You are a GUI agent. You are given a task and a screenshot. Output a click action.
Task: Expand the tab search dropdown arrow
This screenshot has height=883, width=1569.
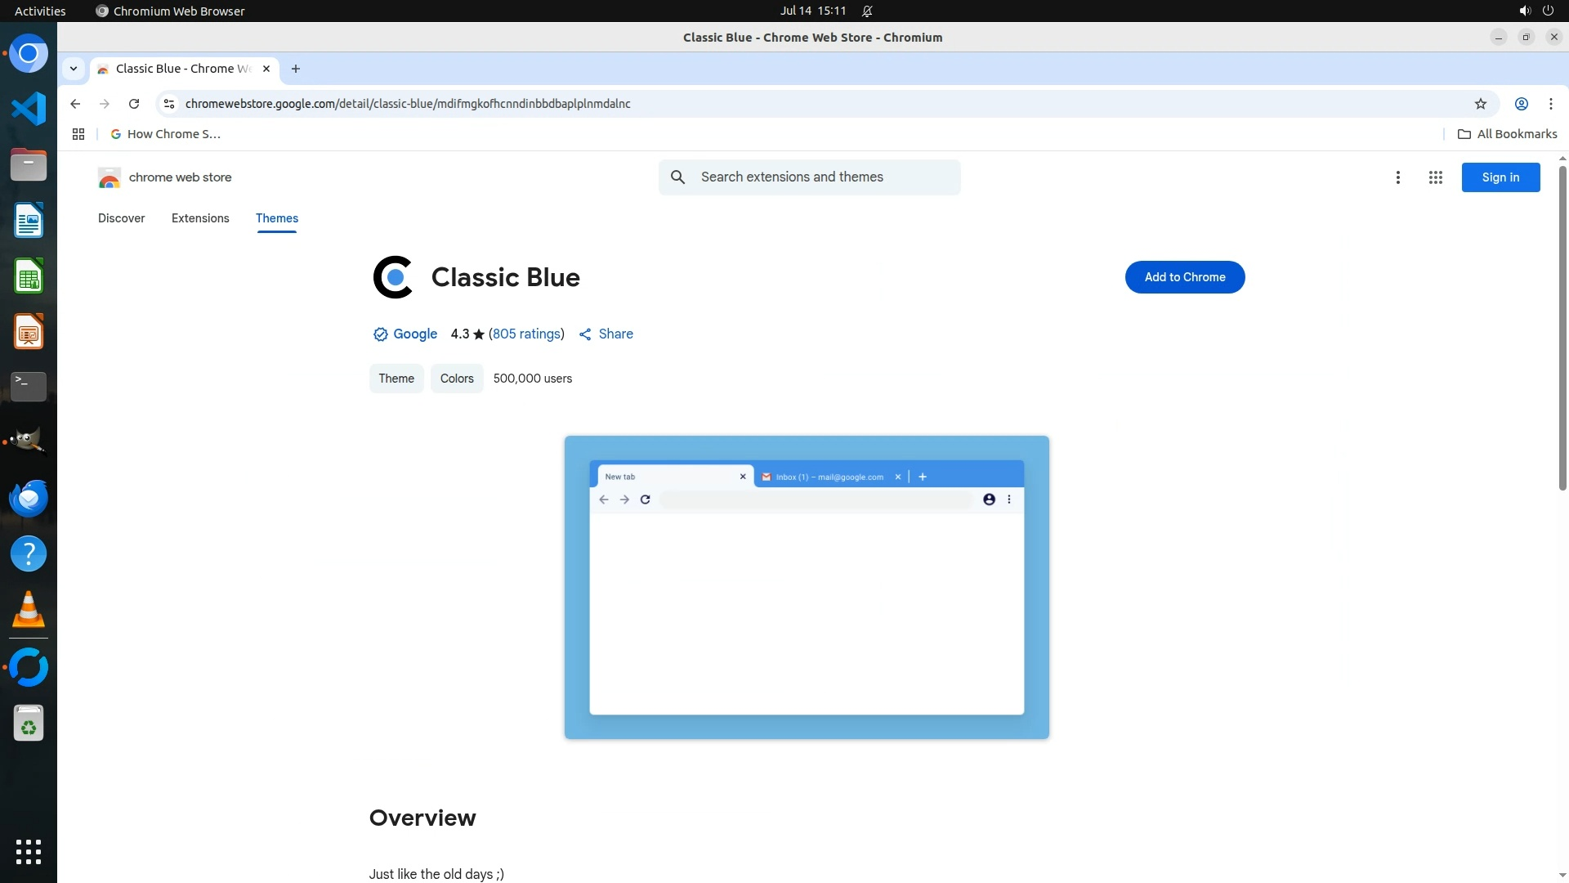click(x=74, y=69)
